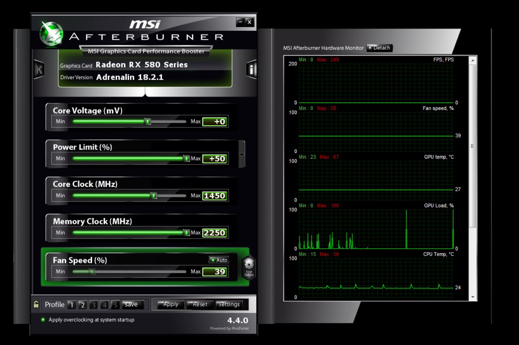Select profile slot 2
519x345 pixels.
coord(83,305)
